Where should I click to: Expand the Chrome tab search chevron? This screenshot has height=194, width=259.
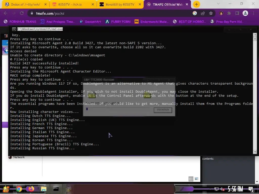[218, 4]
